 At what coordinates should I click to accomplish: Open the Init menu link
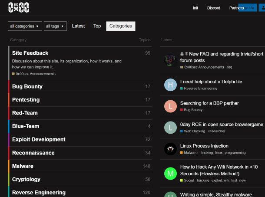tap(195, 8)
